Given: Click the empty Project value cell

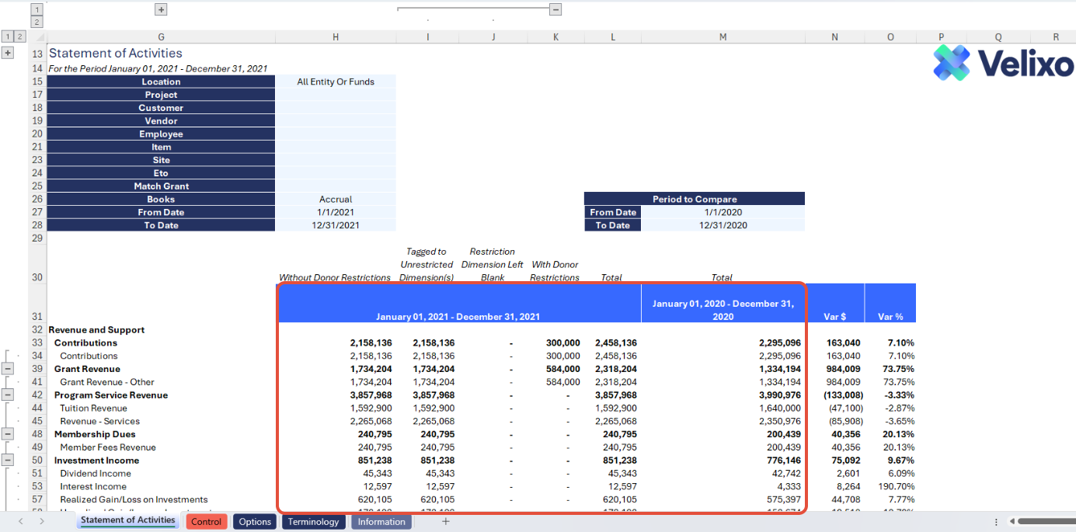Looking at the screenshot, I should pos(336,95).
